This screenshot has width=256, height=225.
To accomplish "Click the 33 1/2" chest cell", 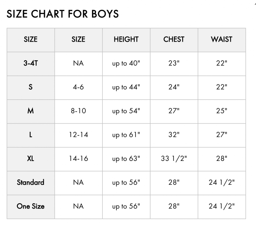I will click(174, 159).
